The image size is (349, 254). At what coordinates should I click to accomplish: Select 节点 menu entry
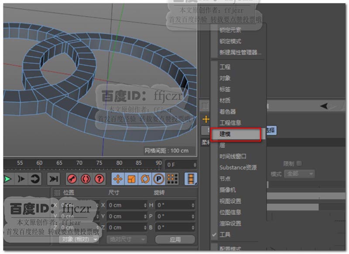[x=225, y=179]
